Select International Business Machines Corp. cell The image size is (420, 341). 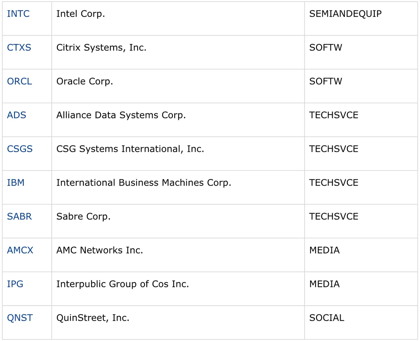(178, 188)
